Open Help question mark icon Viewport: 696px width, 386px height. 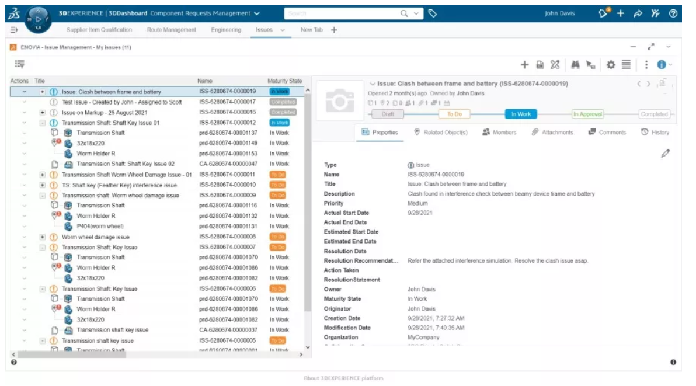pyautogui.click(x=673, y=13)
